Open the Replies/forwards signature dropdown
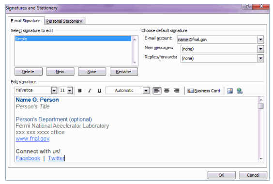 coord(260,58)
